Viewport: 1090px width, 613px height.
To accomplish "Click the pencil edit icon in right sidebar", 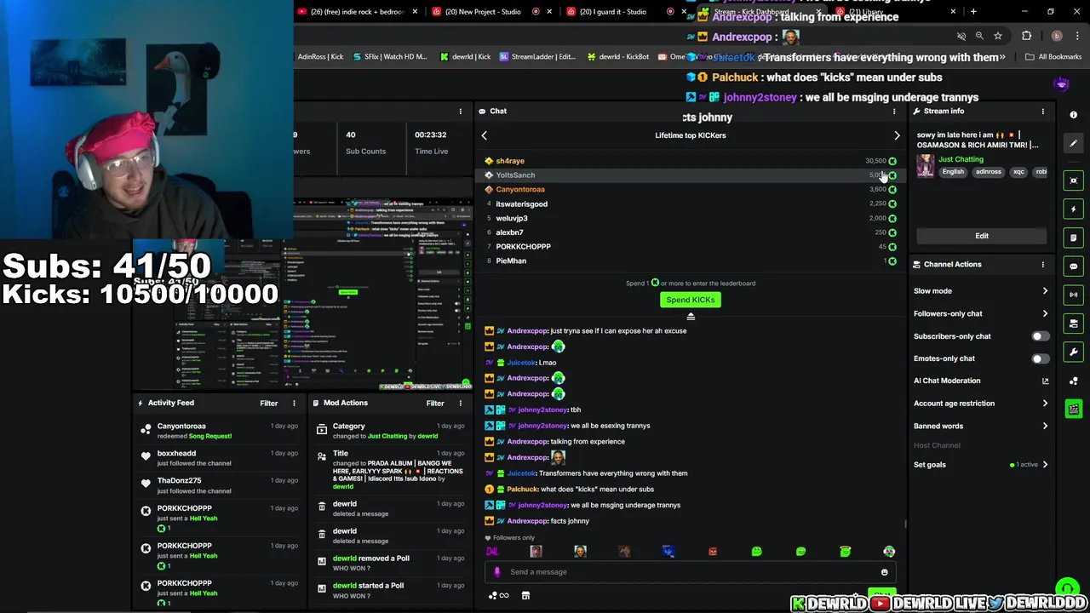I will tap(1073, 144).
